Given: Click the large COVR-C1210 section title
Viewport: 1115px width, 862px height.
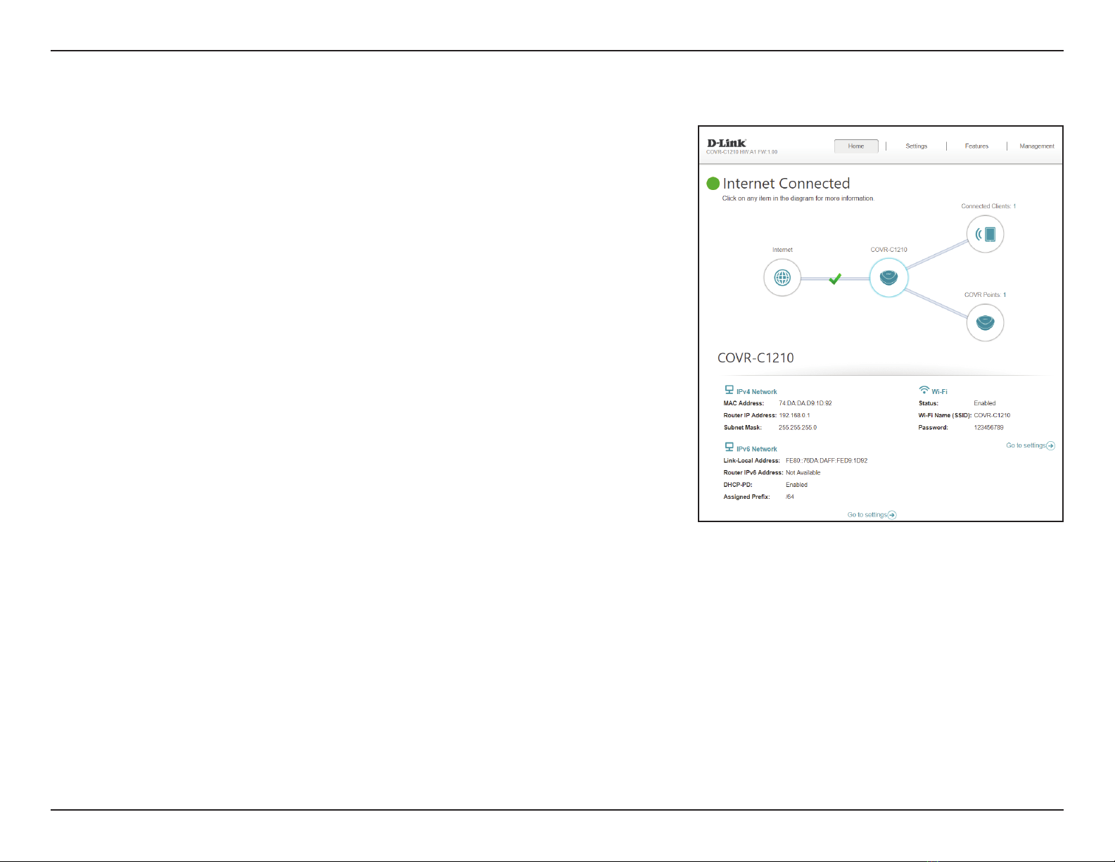Looking at the screenshot, I should point(756,357).
